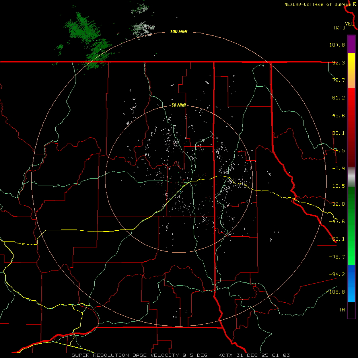Image resolution: width=358 pixels, height=358 pixels.
Task: Click the VEL label above the color scale
Action: 349,24
